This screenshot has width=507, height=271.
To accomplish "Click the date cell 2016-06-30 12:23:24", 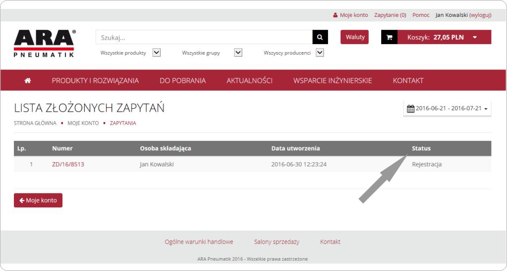I will 299,164.
